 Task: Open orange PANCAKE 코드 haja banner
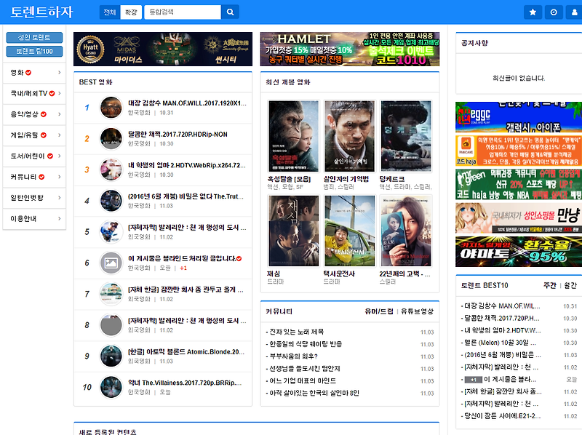click(519, 151)
